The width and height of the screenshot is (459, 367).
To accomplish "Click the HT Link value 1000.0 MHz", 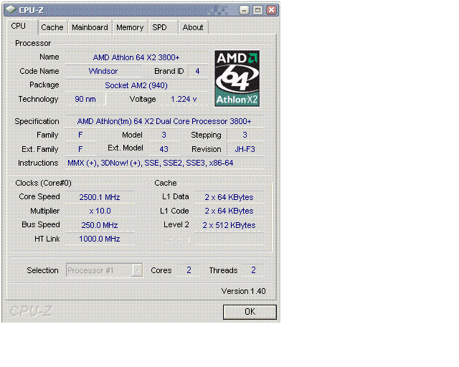I will [x=100, y=239].
